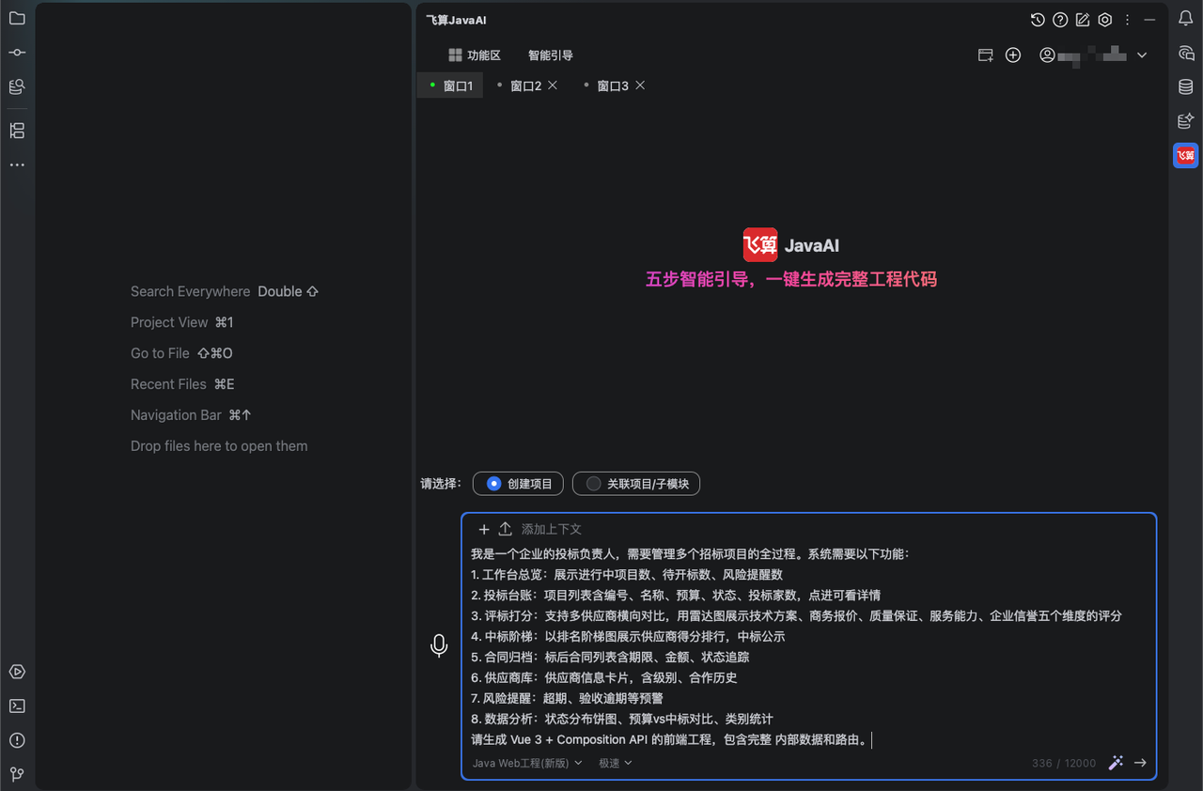Open the Commit tool window
Screen dimensions: 1203x791
coord(17,53)
